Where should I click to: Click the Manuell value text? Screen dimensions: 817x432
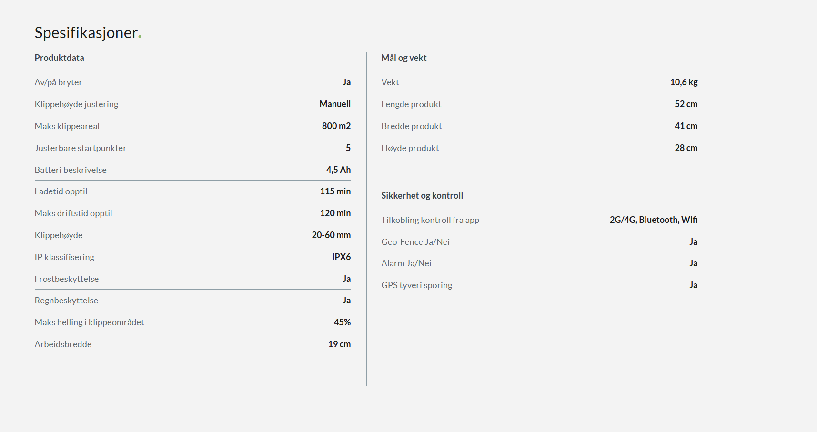pos(335,104)
